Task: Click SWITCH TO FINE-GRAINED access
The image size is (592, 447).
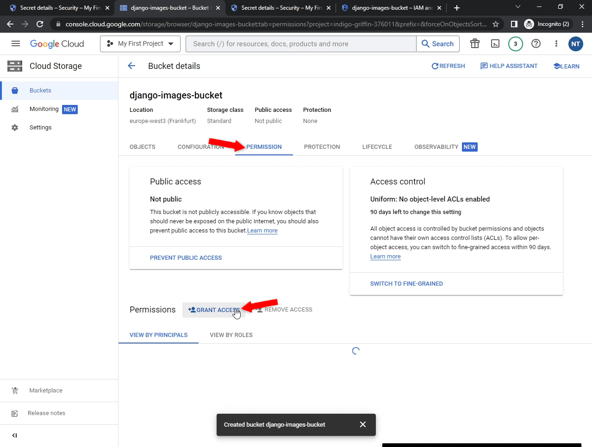Action: (x=406, y=283)
